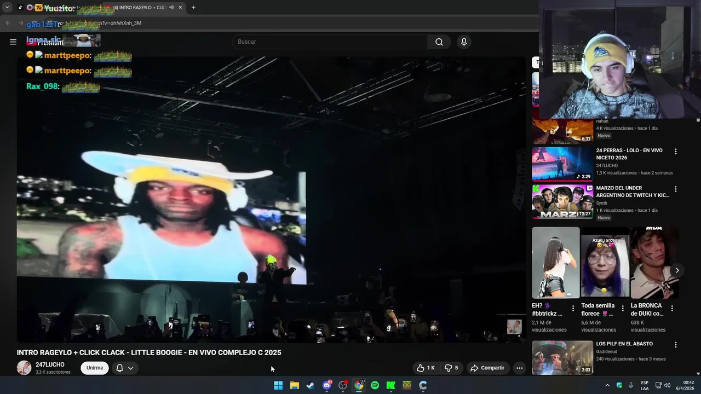Open options for MARZO DEL UNDER video
This screenshot has height=394, width=701.
coord(675,189)
